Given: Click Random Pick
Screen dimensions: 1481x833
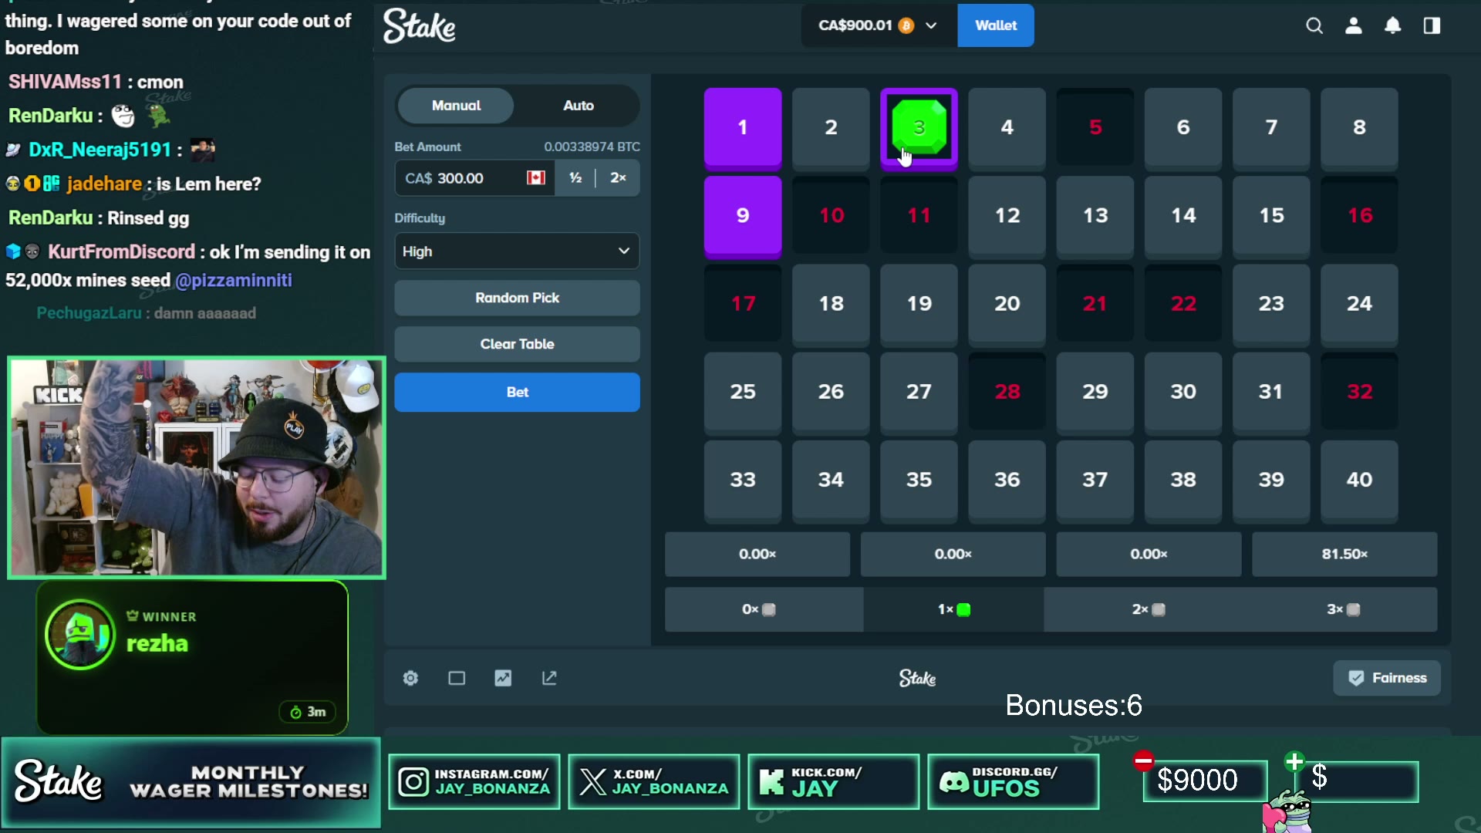Looking at the screenshot, I should 517,298.
